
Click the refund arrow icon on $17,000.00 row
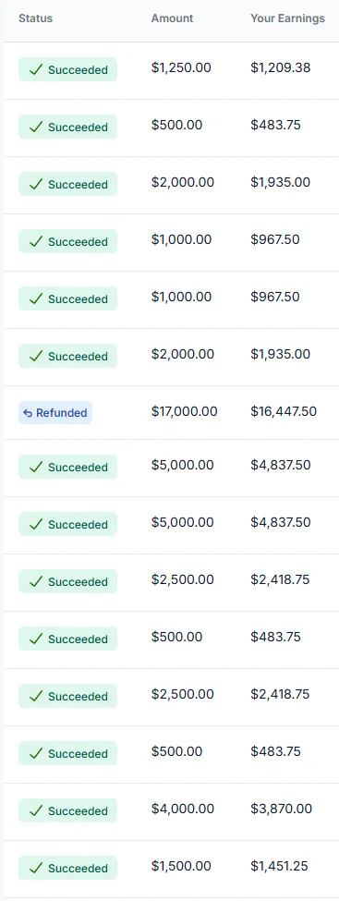coord(28,412)
